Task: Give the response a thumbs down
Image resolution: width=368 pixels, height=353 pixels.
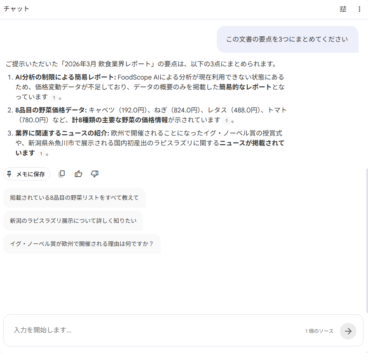Action: pyautogui.click(x=95, y=174)
